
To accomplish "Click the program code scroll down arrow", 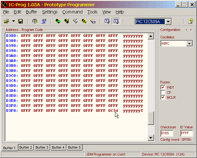I will tap(151, 138).
